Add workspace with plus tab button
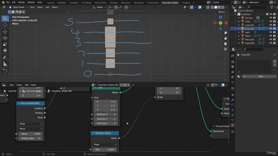278x156 pixels. click(x=193, y=3)
